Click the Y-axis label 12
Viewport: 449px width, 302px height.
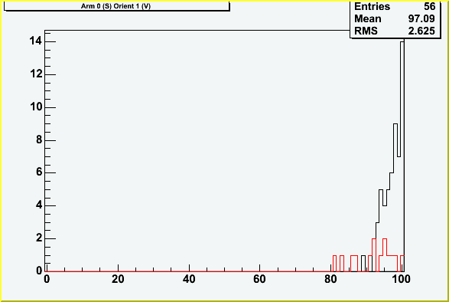coord(36,74)
